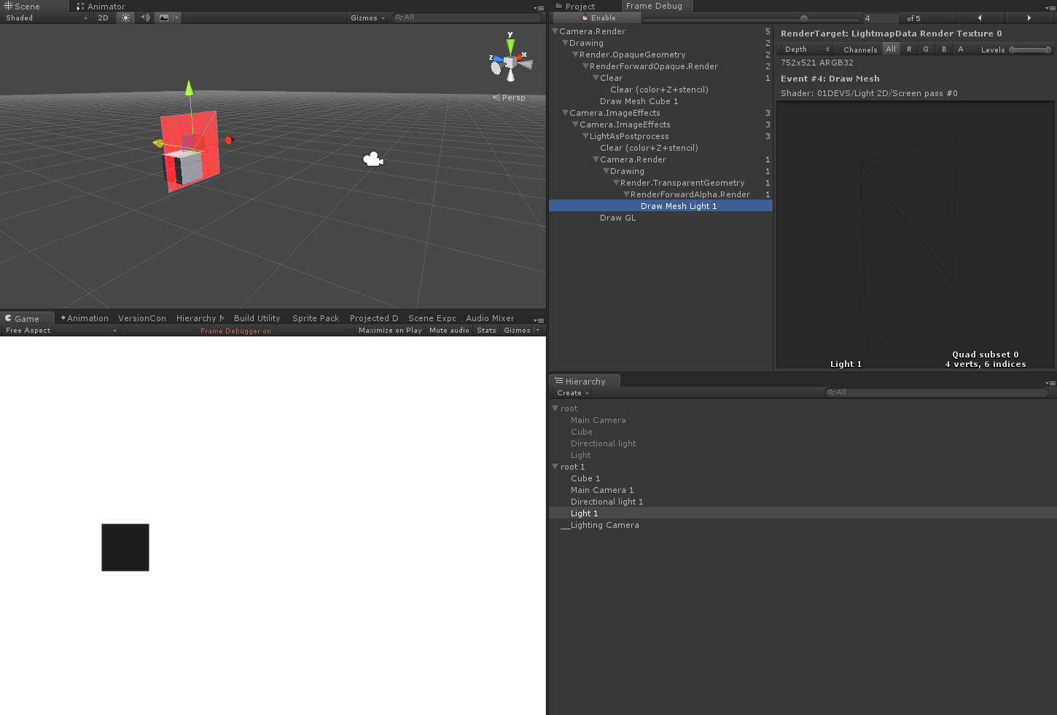
Task: Click the previous event arrow in Frame Debug
Action: pyautogui.click(x=979, y=17)
